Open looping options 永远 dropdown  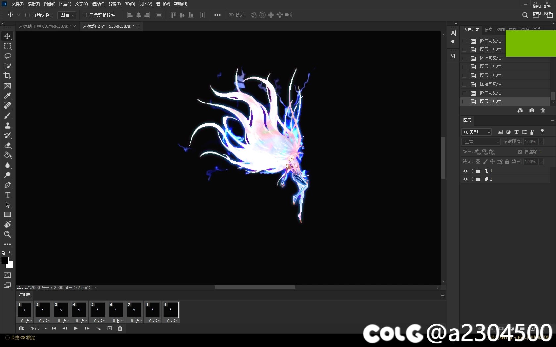point(38,328)
